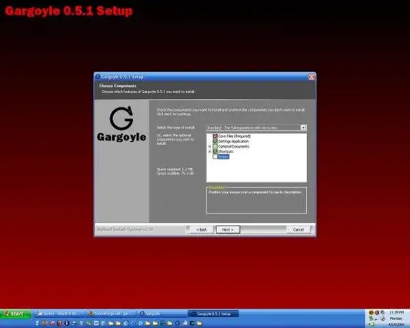Click the Next button
The height and width of the screenshot is (328, 410).
pyautogui.click(x=228, y=230)
